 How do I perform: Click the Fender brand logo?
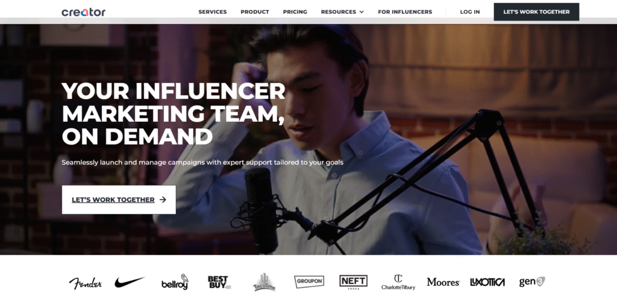coord(86,283)
